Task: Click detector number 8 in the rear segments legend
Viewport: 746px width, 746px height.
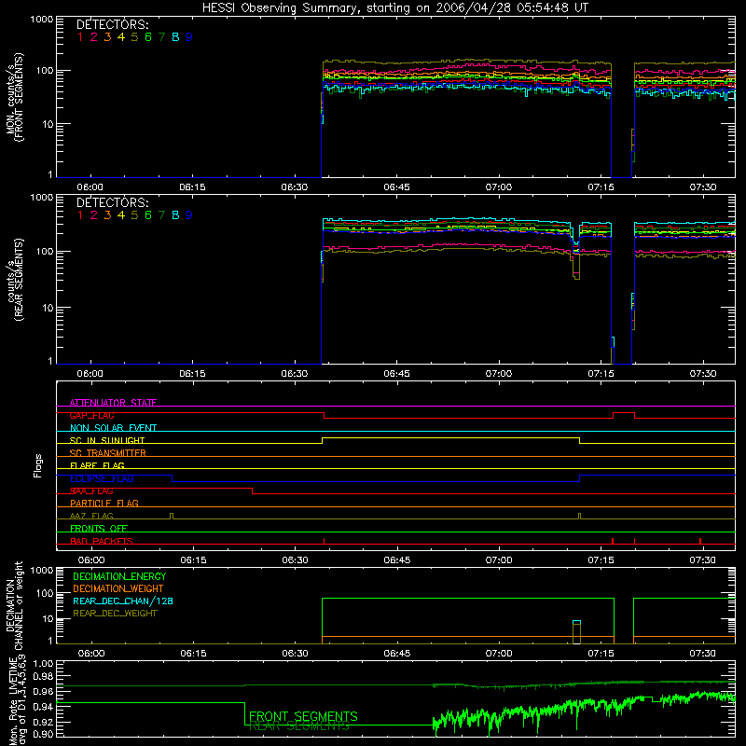Action: (x=175, y=215)
